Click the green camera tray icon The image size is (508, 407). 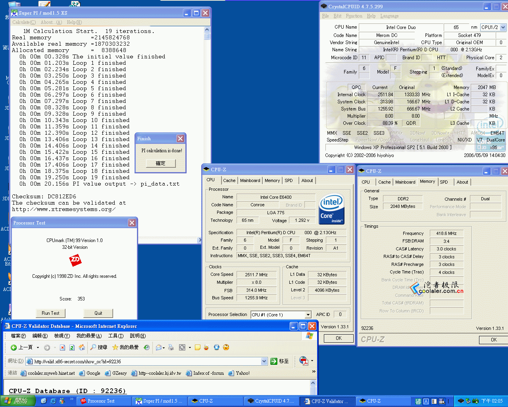(475, 401)
